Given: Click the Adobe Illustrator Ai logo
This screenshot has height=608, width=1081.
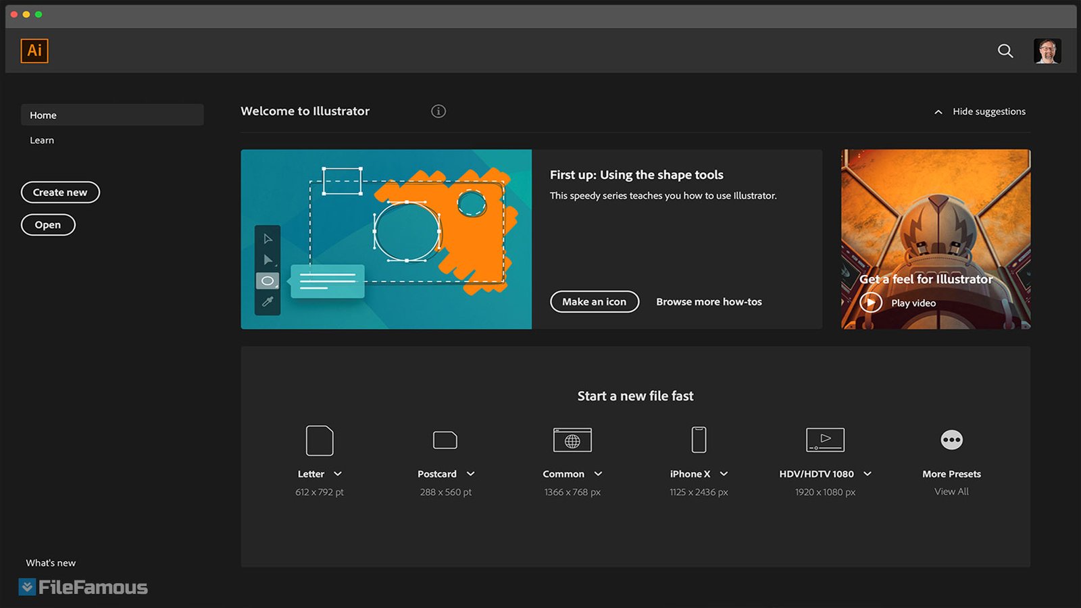Looking at the screenshot, I should tap(34, 51).
